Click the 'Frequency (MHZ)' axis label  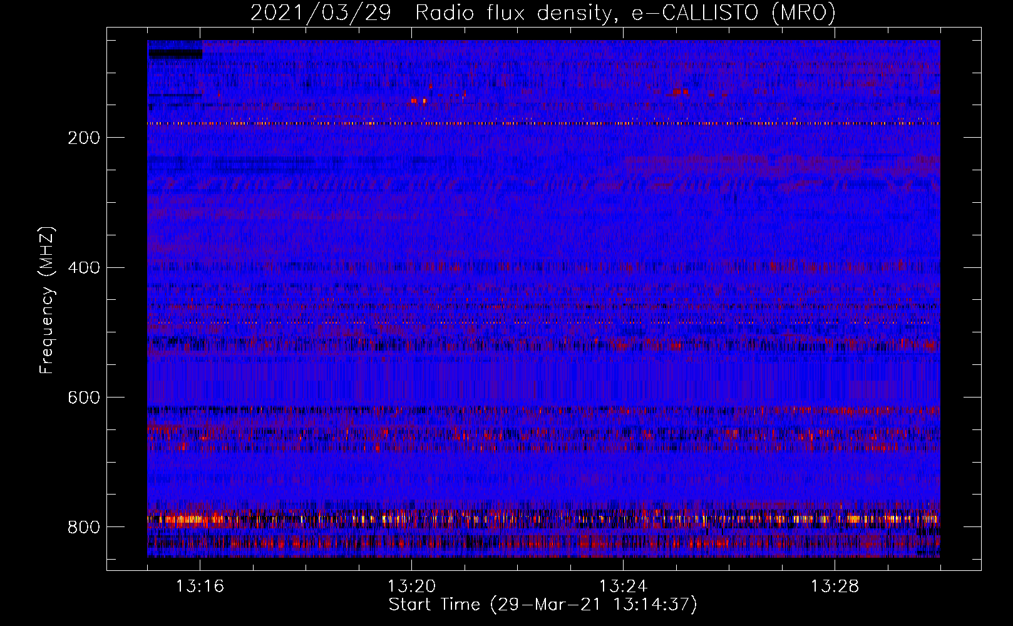[x=47, y=300]
